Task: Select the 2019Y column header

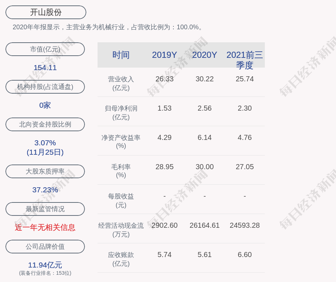Action: tap(164, 55)
